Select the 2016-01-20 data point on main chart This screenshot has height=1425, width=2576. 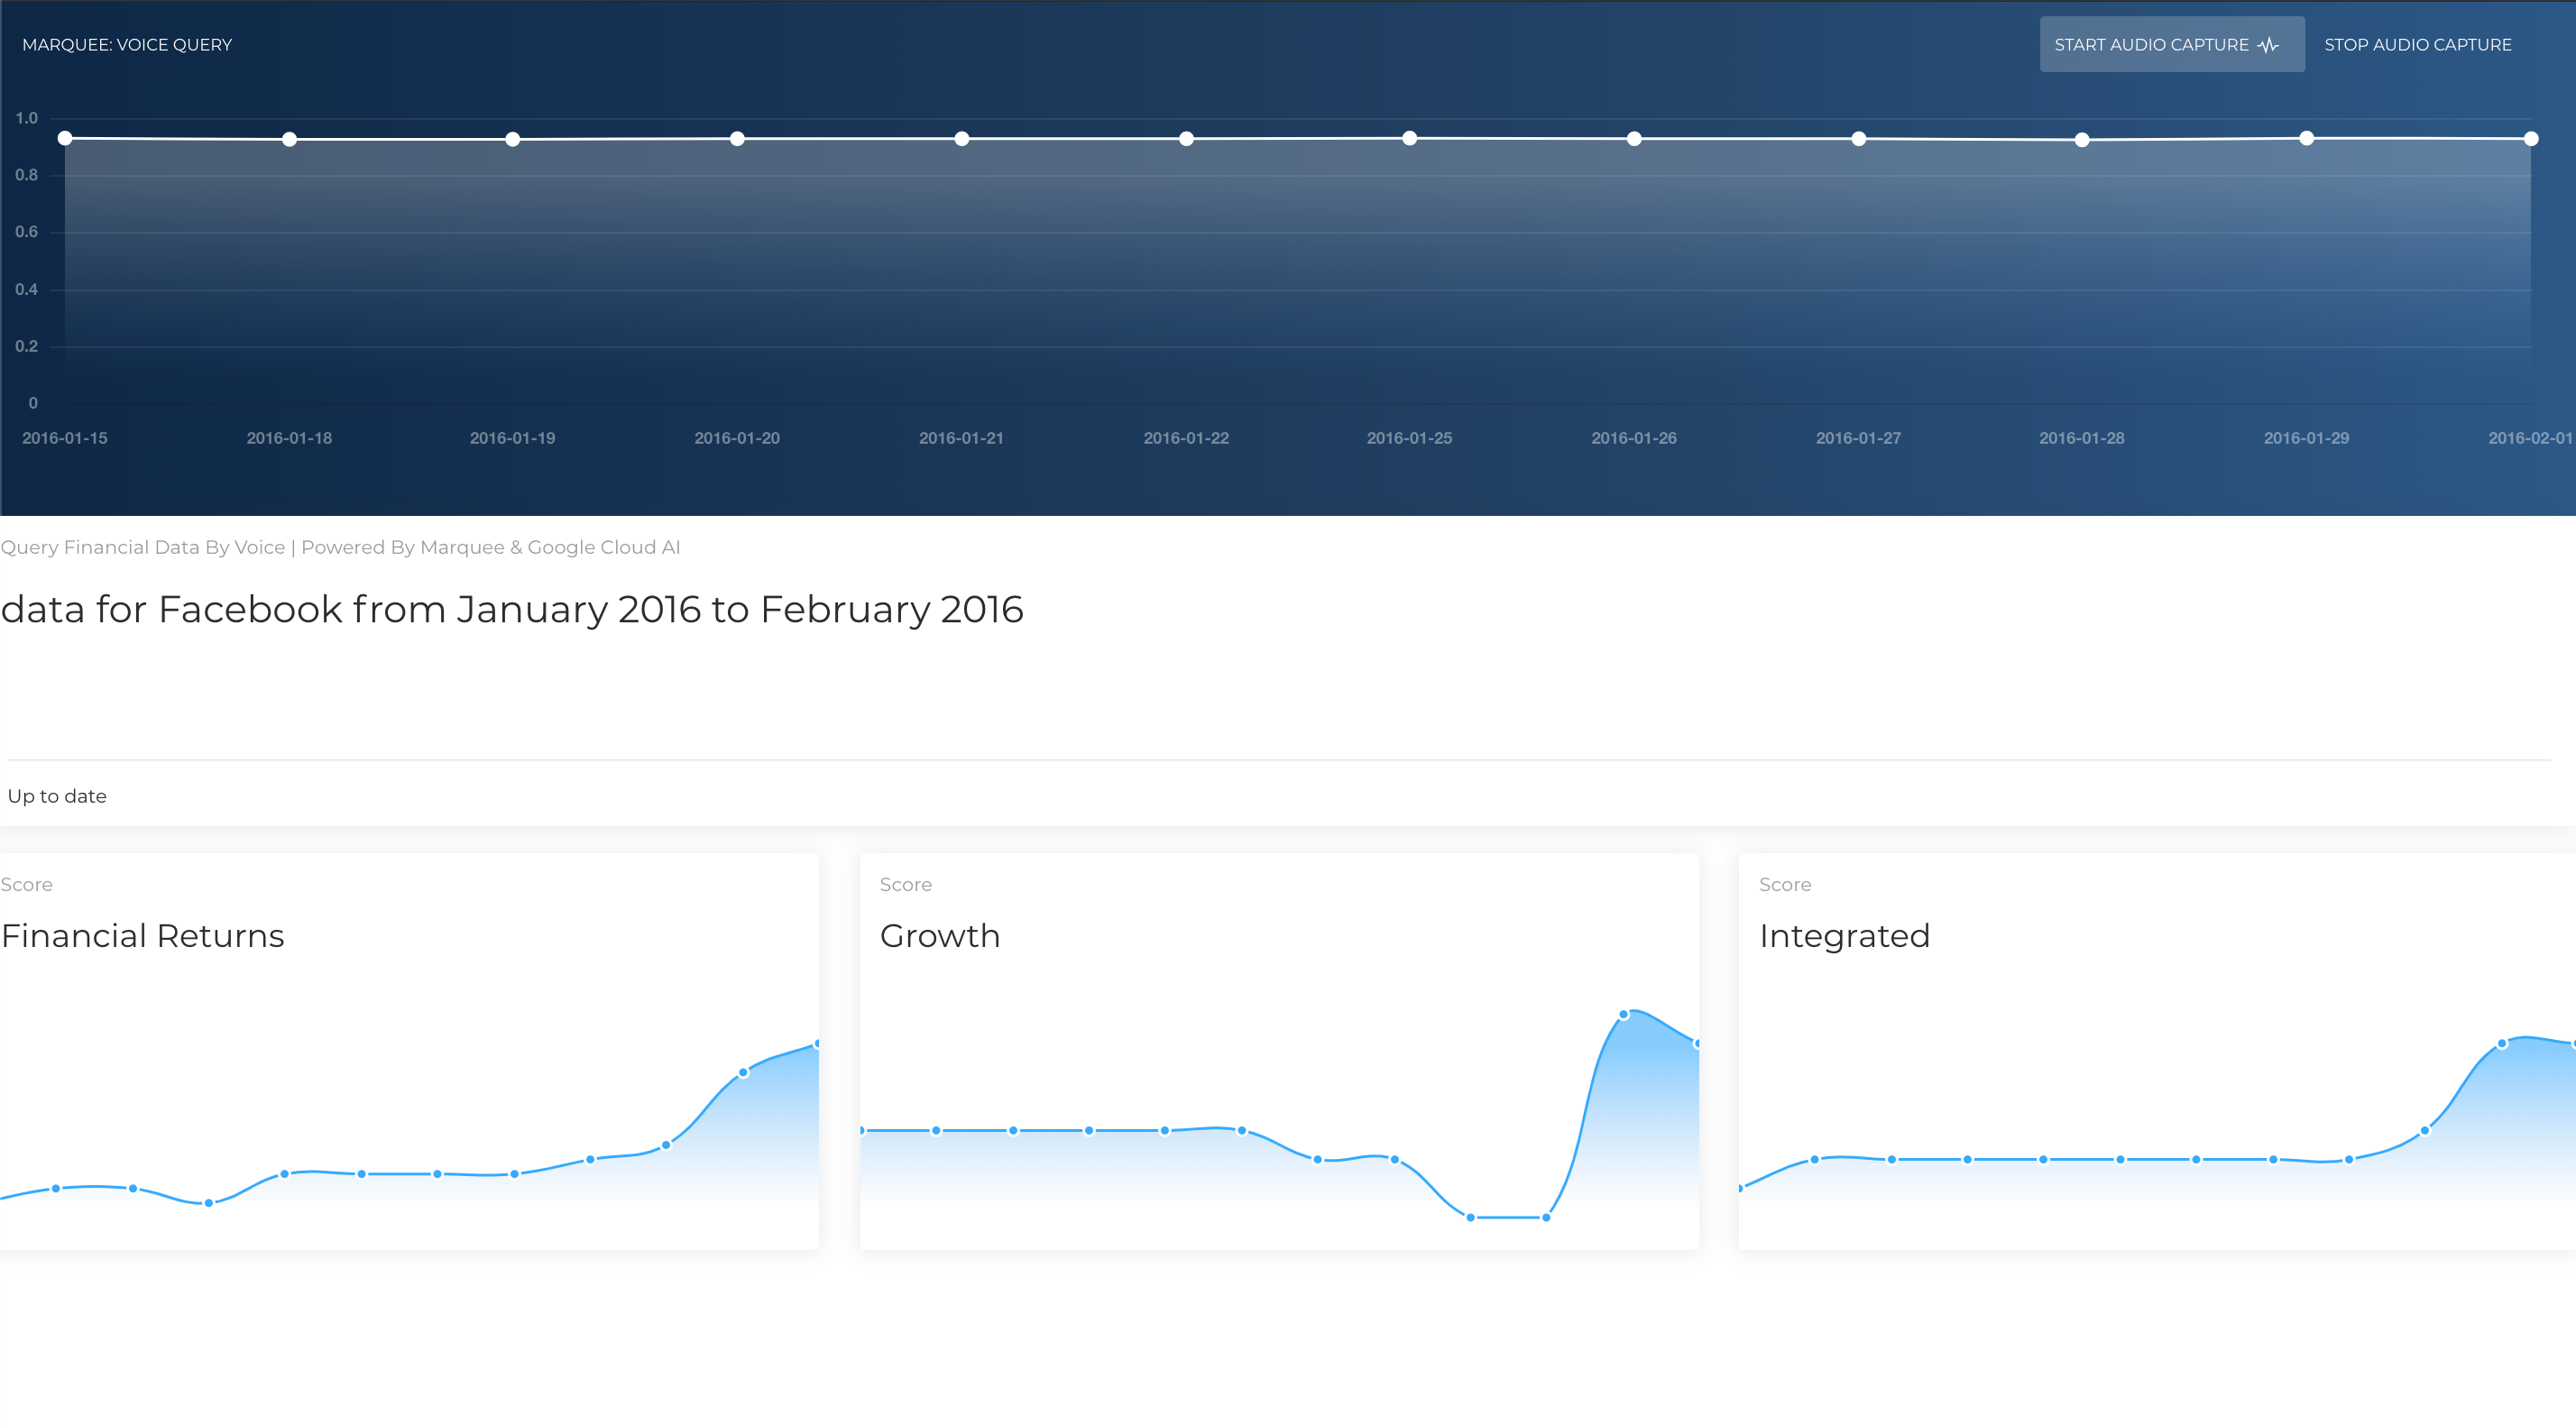point(737,139)
